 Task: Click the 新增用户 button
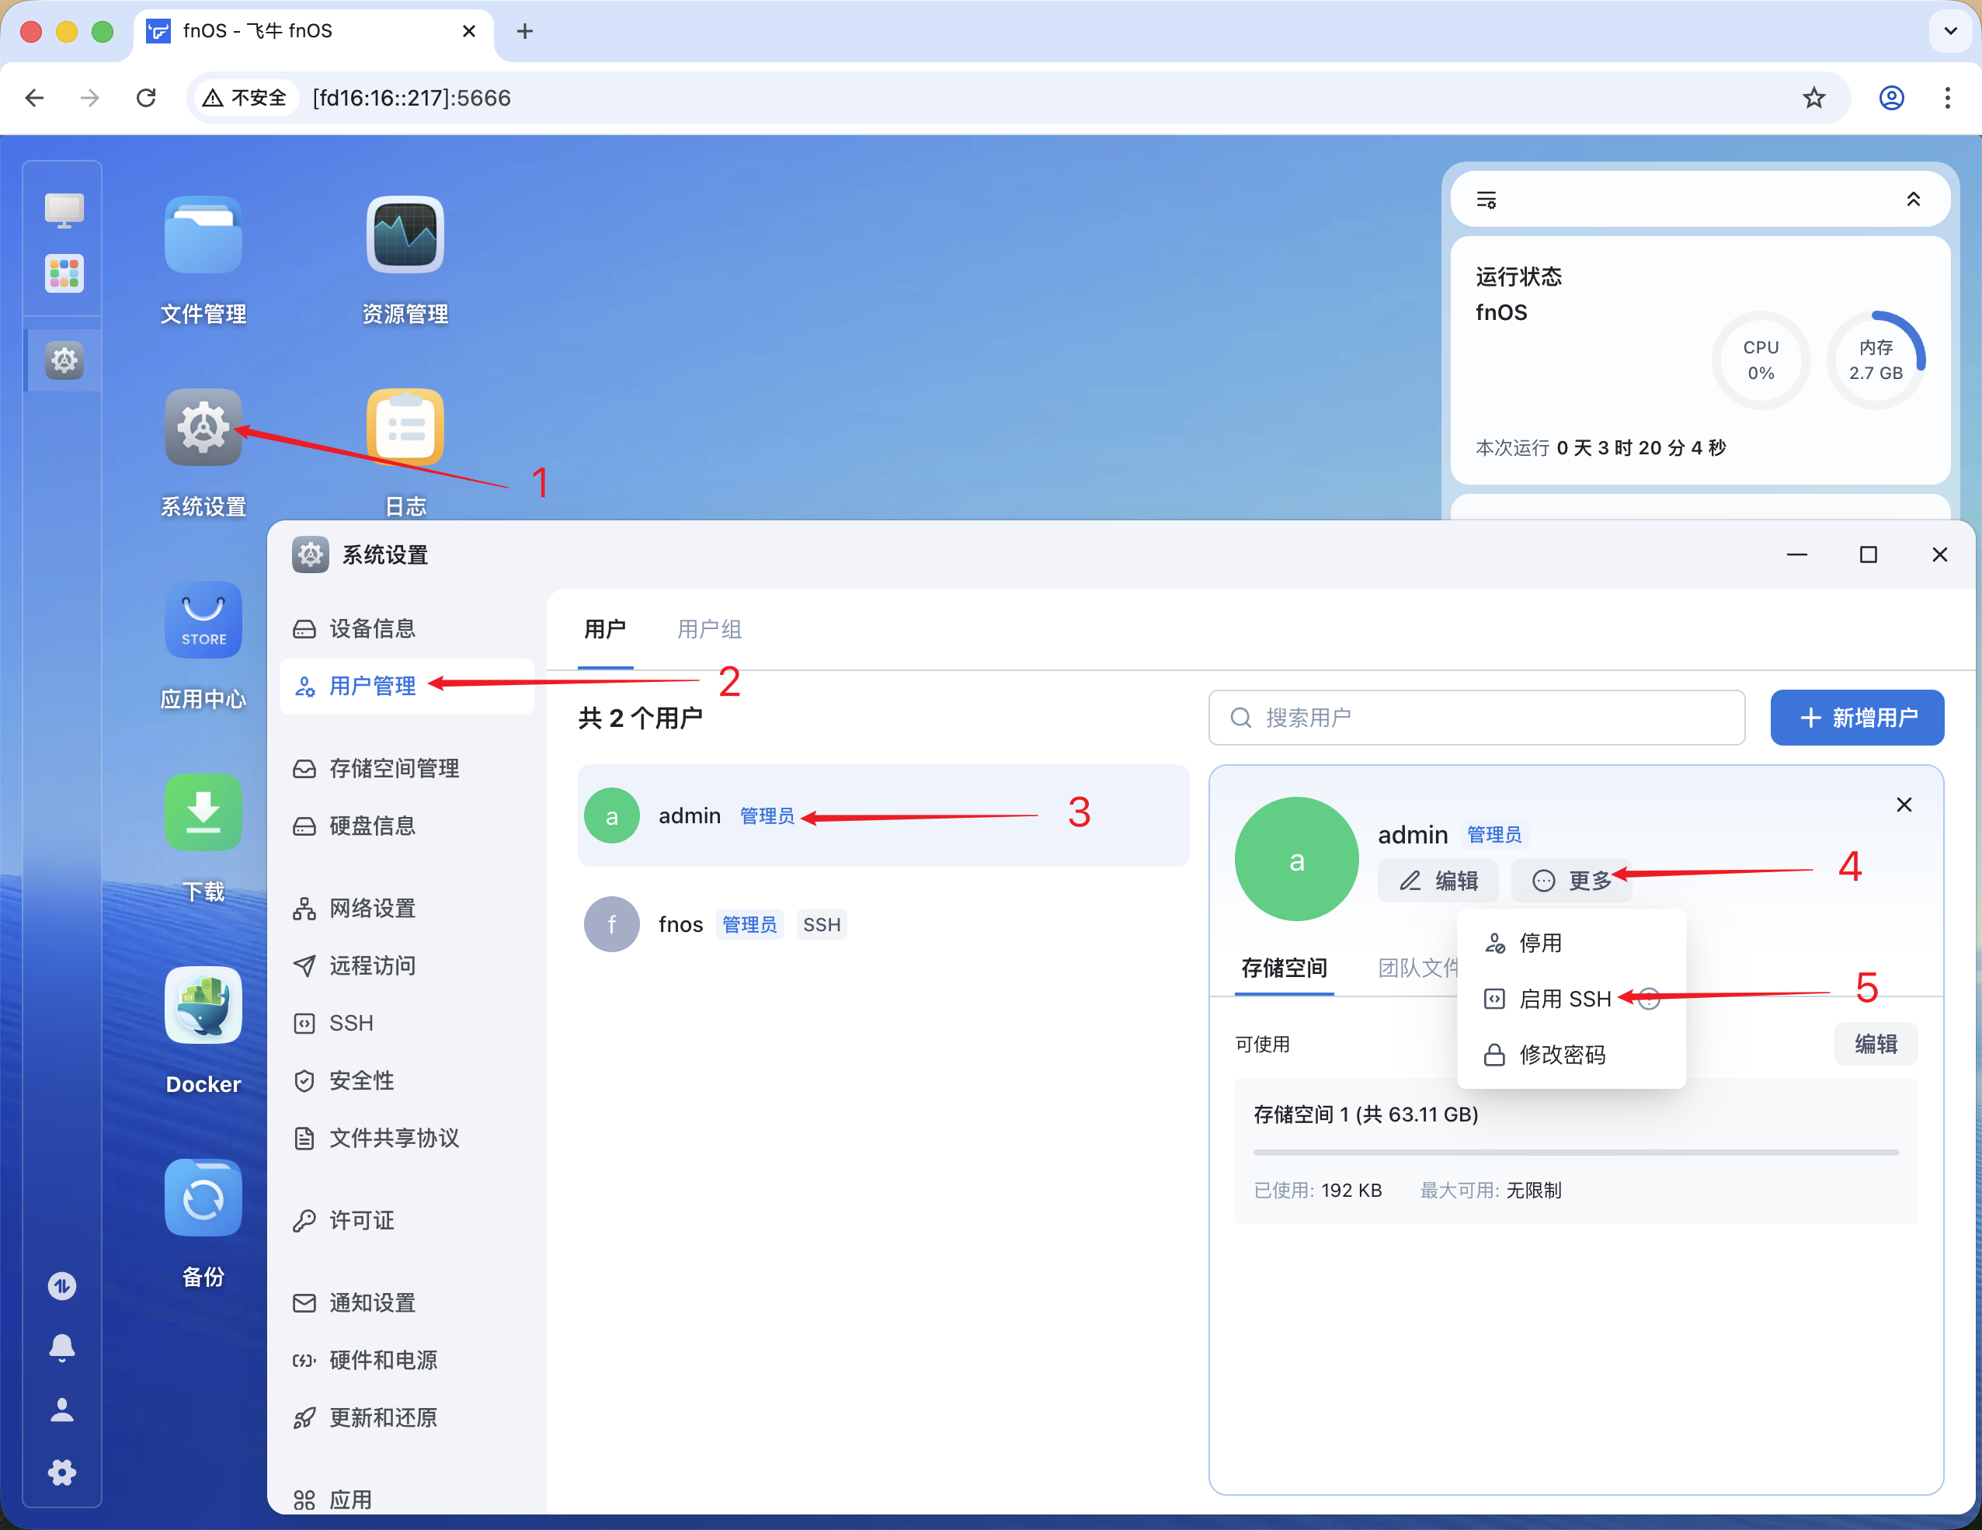click(x=1856, y=718)
